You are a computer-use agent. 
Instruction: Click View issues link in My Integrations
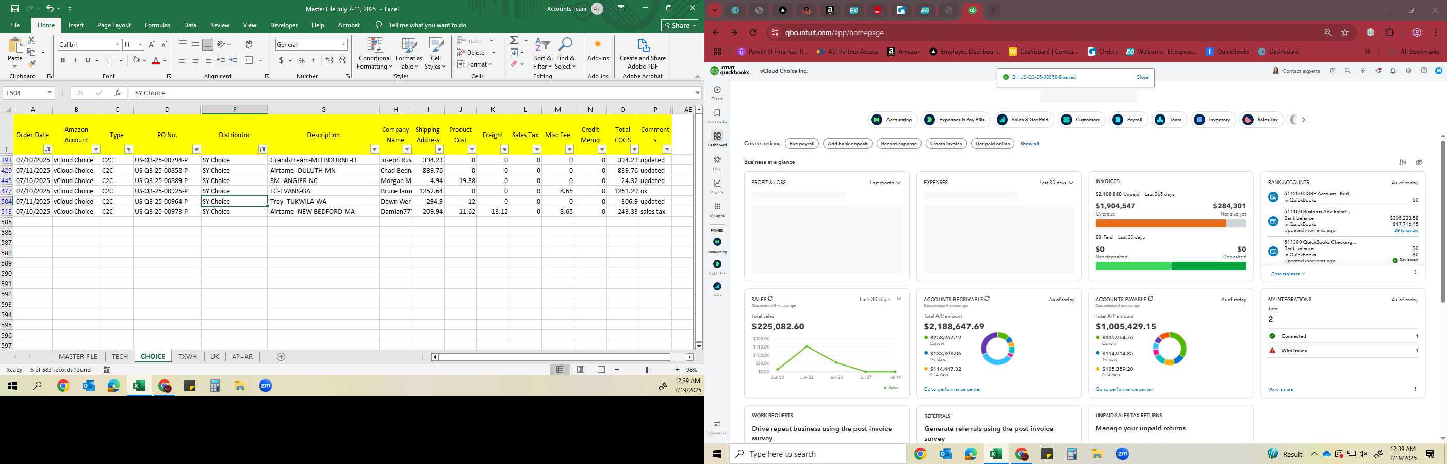1280,390
